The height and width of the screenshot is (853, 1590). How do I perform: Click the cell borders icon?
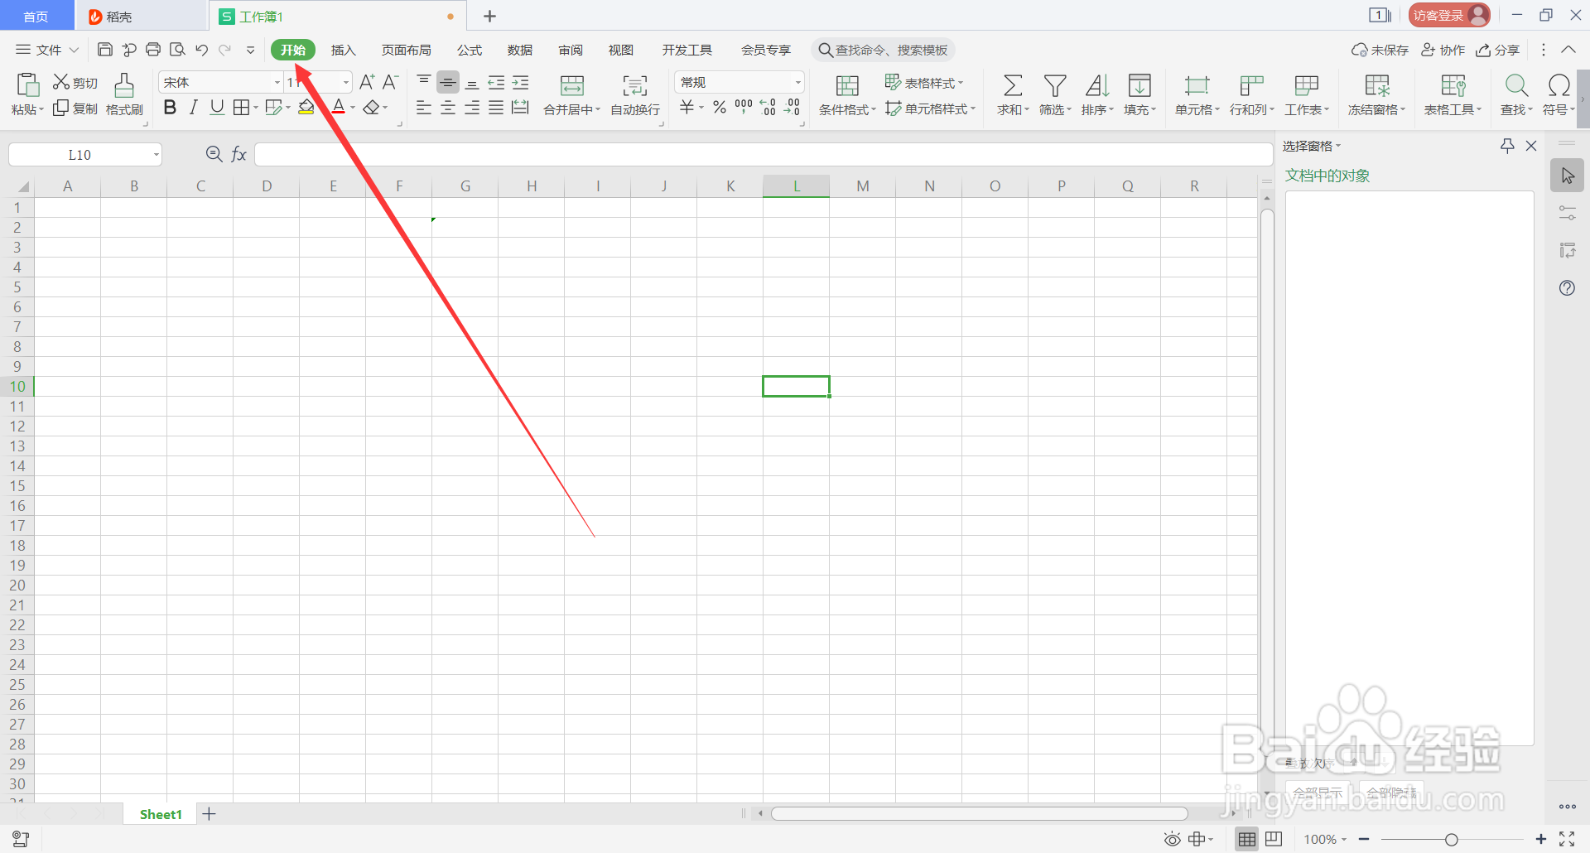[x=241, y=108]
